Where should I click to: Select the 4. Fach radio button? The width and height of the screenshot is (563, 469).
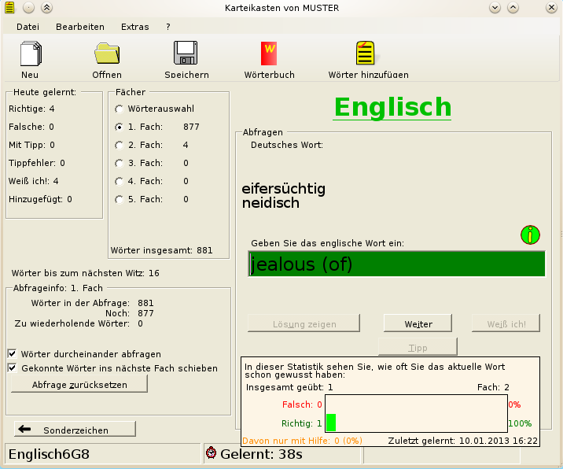pos(119,181)
